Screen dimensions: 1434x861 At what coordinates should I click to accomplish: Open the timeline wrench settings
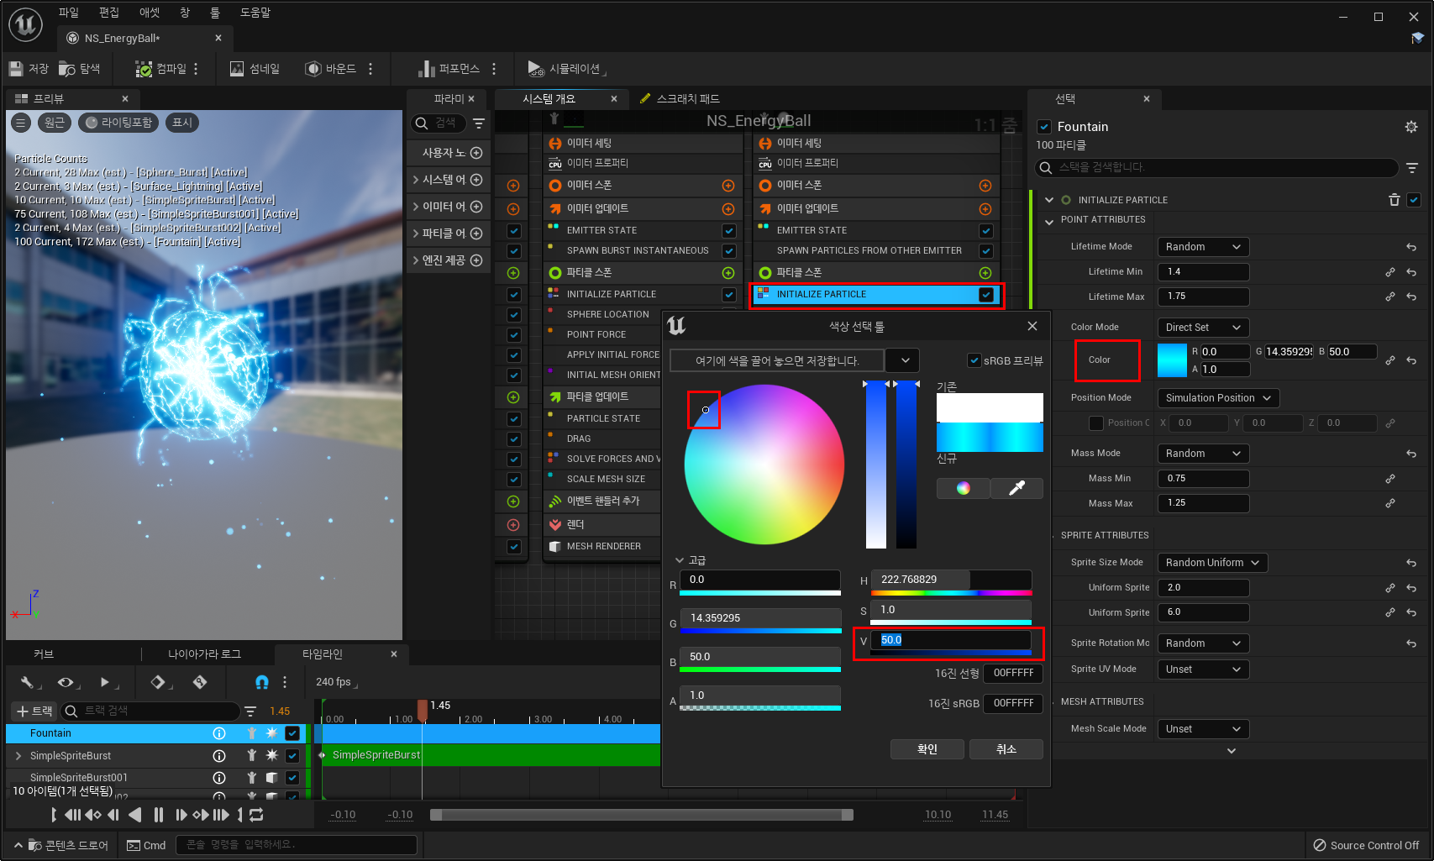28,682
